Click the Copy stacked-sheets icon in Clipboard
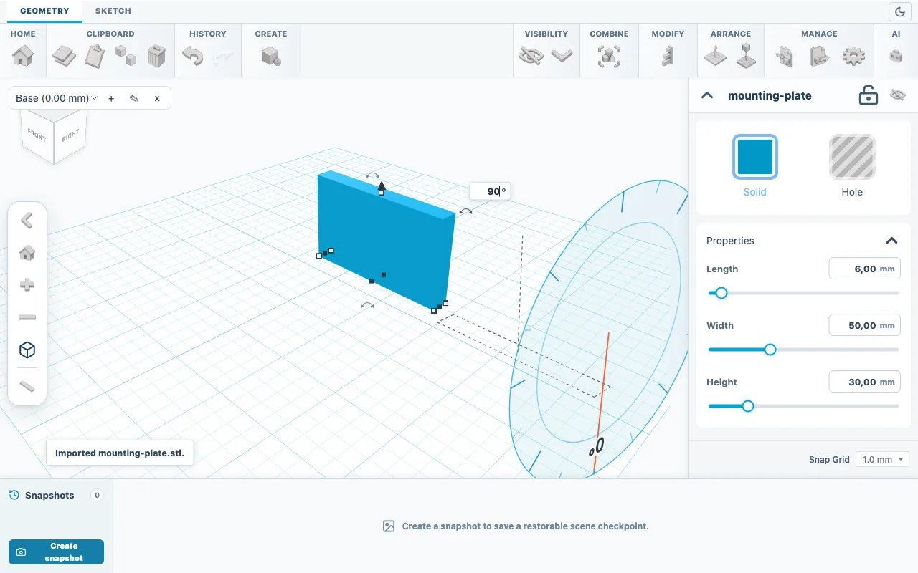The width and height of the screenshot is (918, 573). point(64,56)
